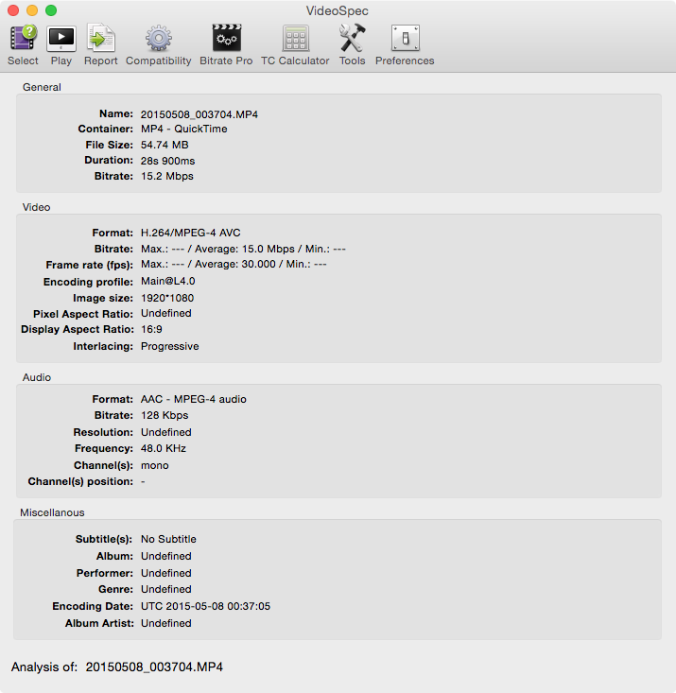676x693 pixels.
Task: Click the Performer Undefined value
Action: 166,573
